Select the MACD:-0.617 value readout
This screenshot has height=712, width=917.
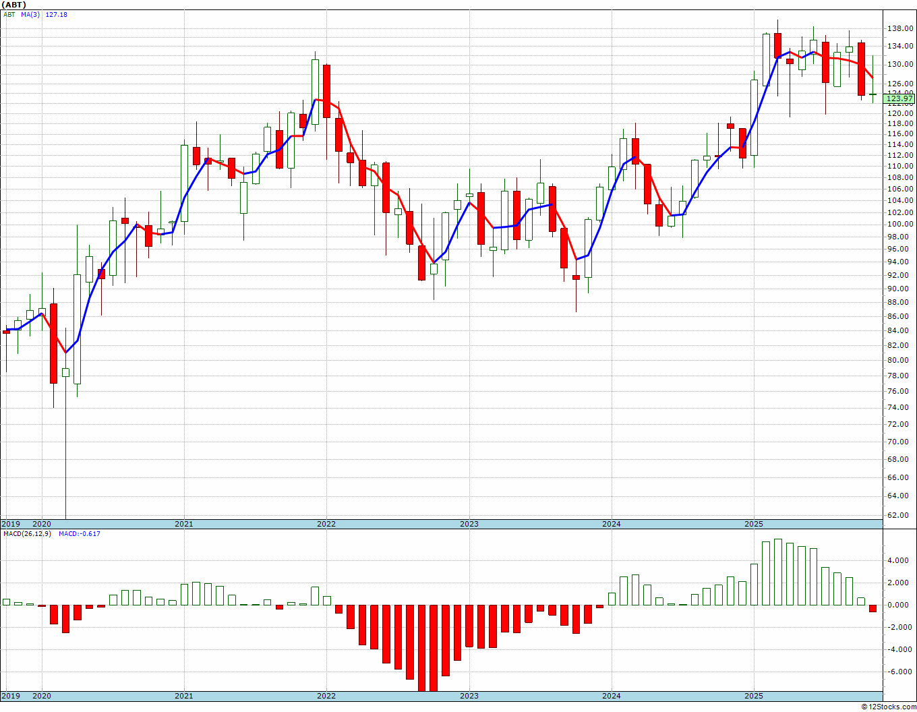click(x=80, y=534)
